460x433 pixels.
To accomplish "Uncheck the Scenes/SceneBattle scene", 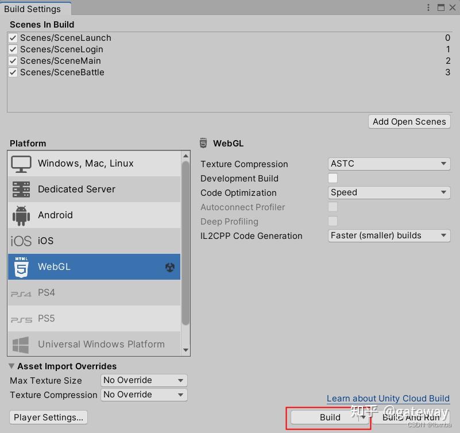I will coord(13,72).
